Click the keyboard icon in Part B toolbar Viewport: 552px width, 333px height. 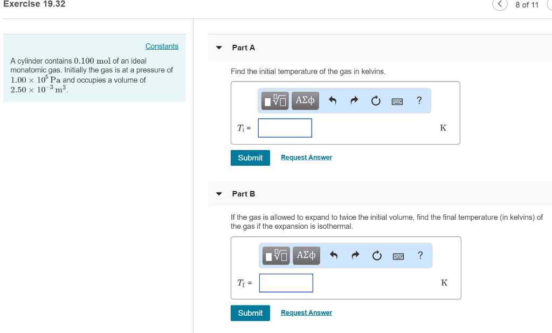coord(398,255)
